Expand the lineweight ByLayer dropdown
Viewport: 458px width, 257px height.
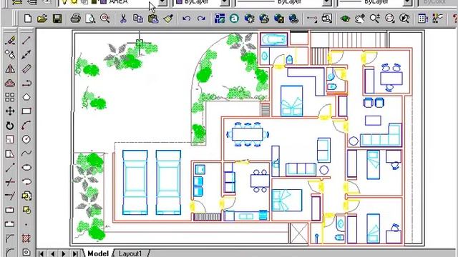(x=408, y=3)
